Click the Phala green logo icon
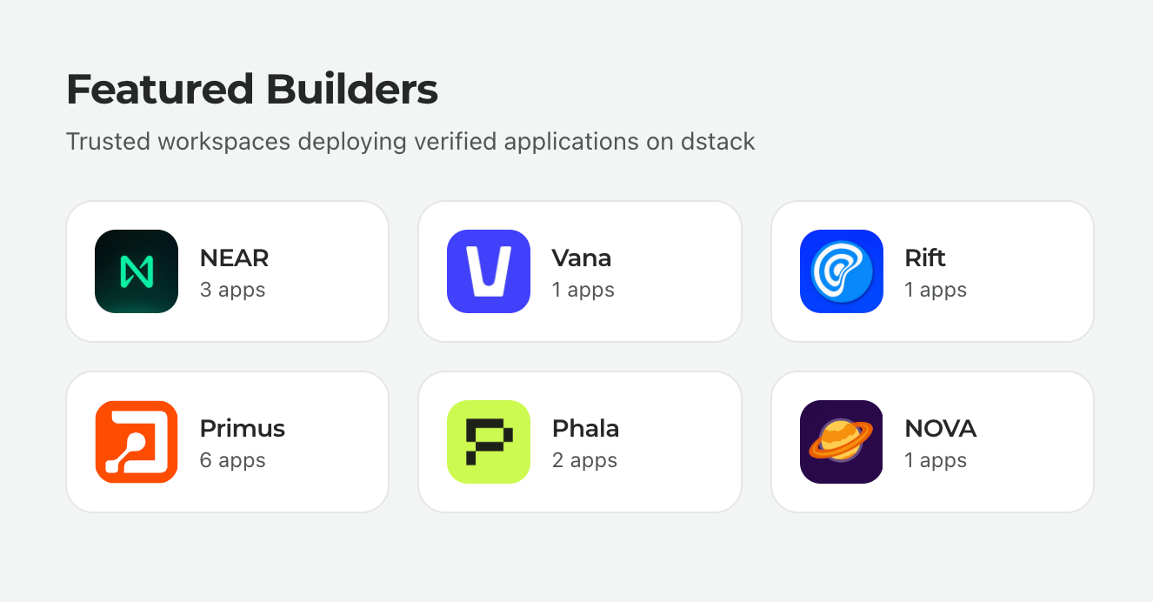The height and width of the screenshot is (602, 1153). (488, 442)
